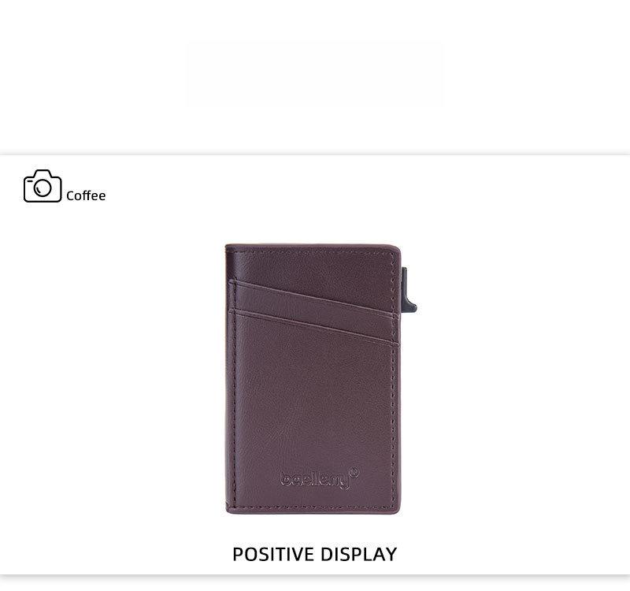Image resolution: width=630 pixels, height=591 pixels.
Task: Select the Coffee color label
Action: click(86, 195)
